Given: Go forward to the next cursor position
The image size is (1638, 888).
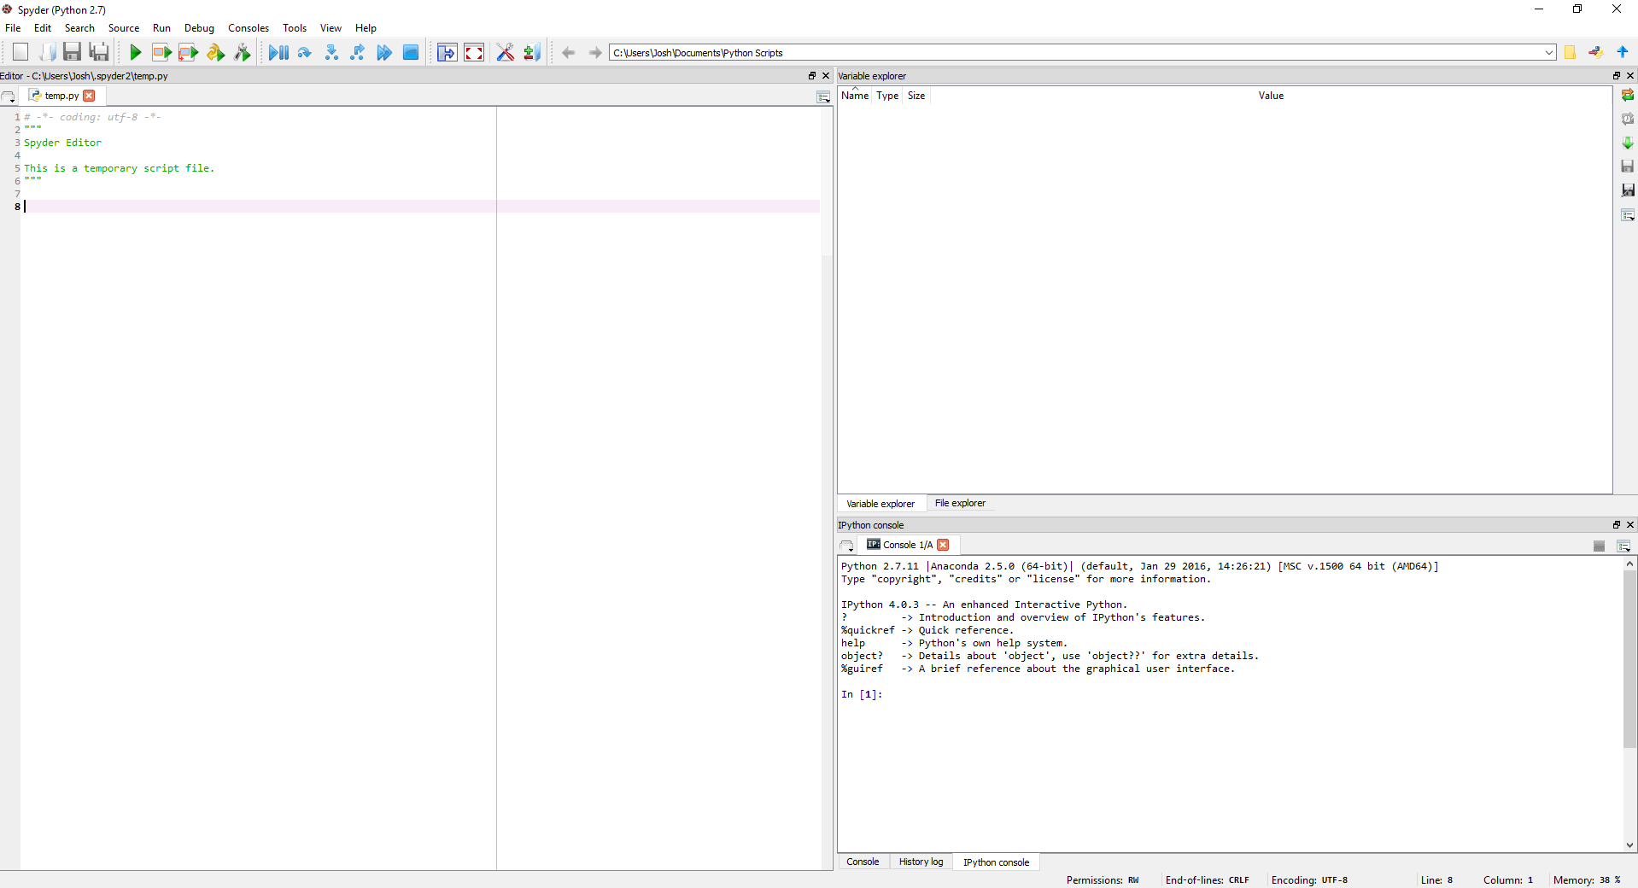Looking at the screenshot, I should pyautogui.click(x=594, y=52).
